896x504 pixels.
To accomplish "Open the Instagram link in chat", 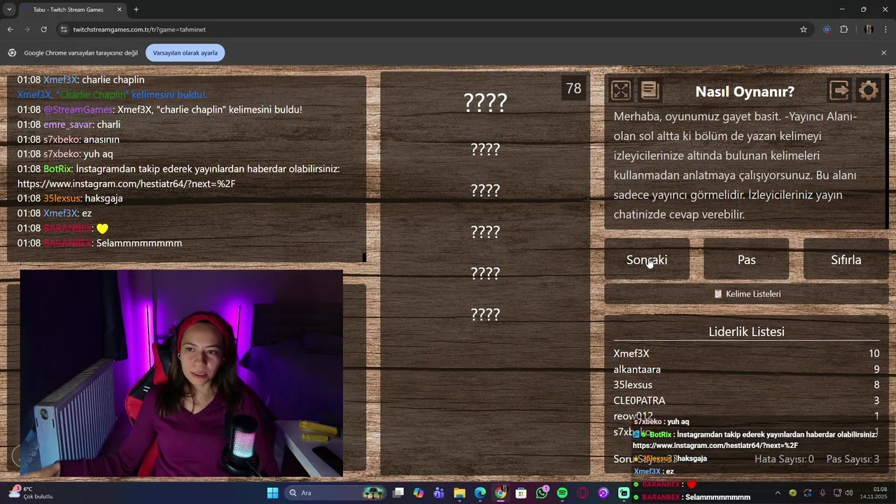I will [126, 183].
